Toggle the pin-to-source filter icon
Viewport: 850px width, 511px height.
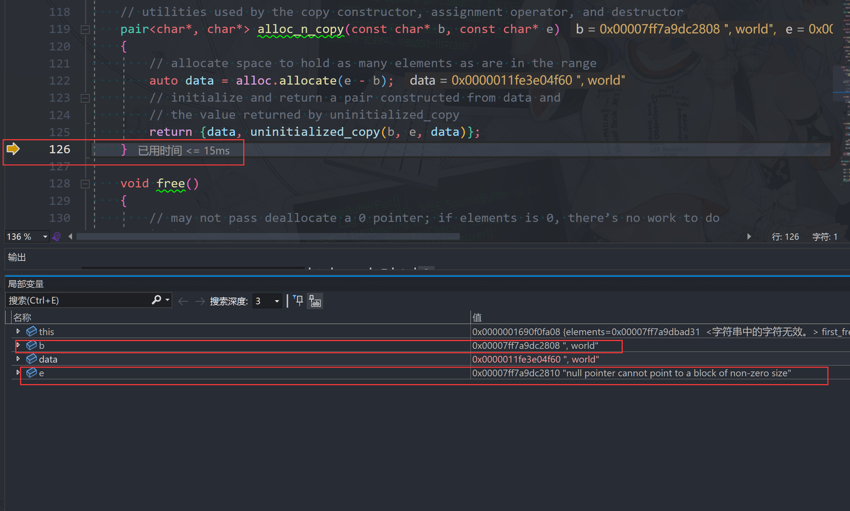297,301
